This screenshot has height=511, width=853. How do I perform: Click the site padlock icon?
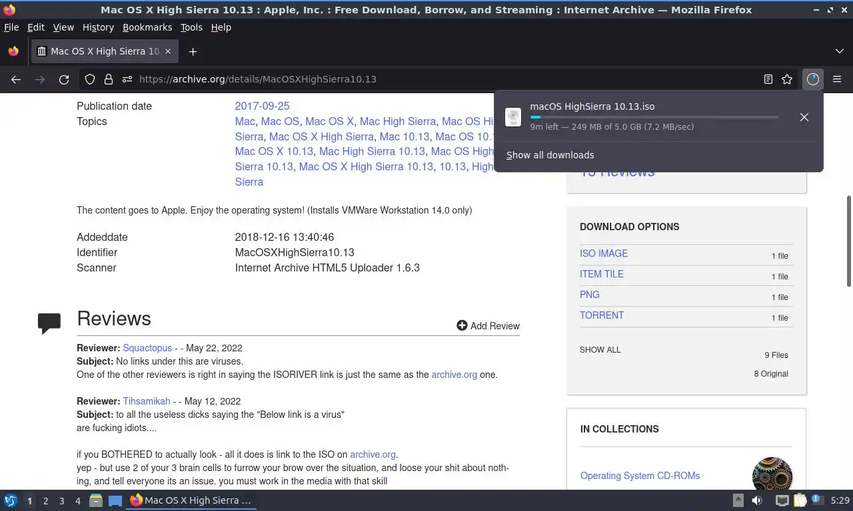point(108,79)
